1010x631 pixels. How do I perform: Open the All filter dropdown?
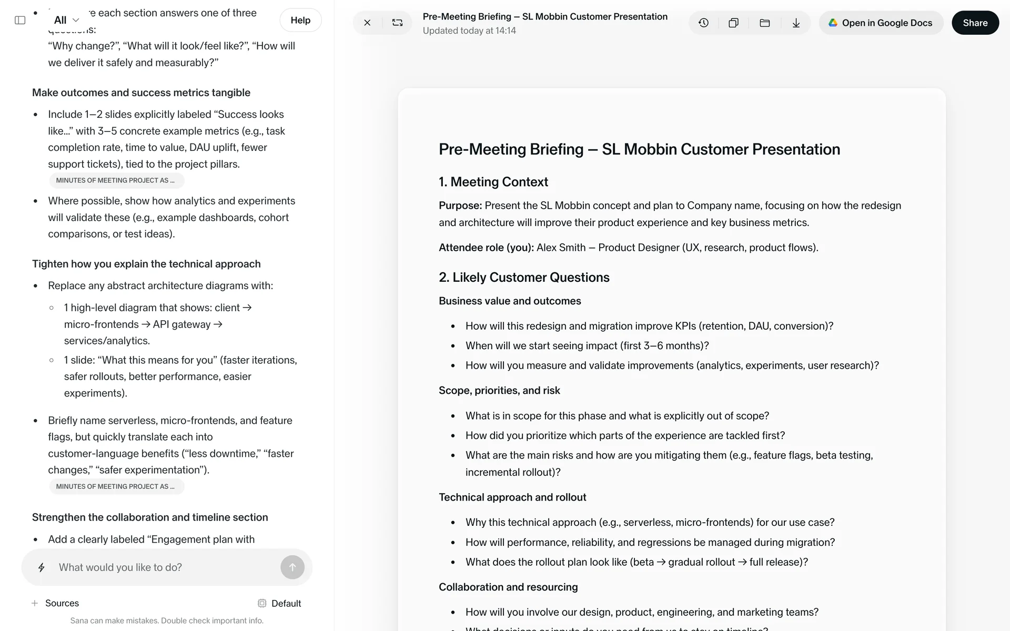click(66, 20)
